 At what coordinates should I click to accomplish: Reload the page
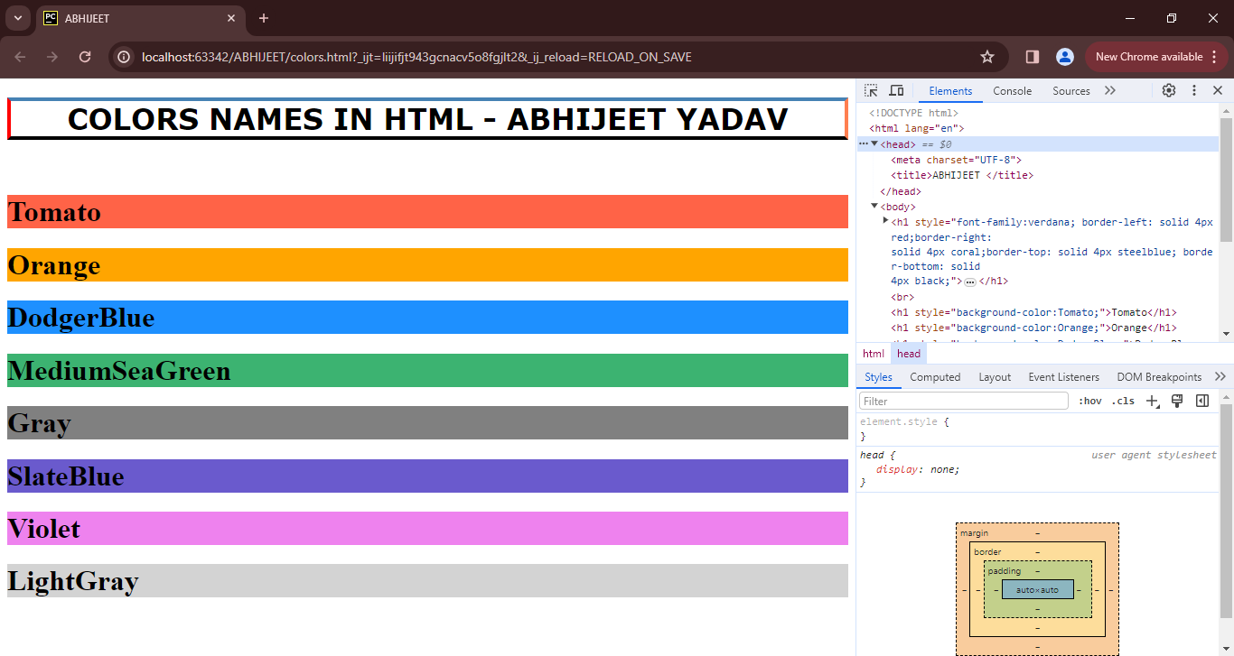pyautogui.click(x=85, y=57)
